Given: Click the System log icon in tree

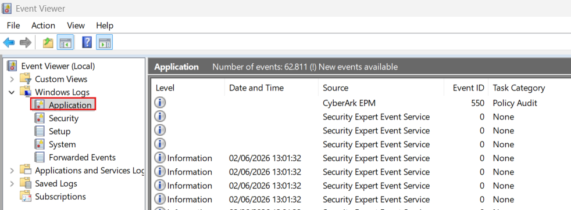Looking at the screenshot, I should click(x=40, y=144).
